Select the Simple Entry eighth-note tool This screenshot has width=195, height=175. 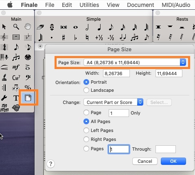point(16,47)
